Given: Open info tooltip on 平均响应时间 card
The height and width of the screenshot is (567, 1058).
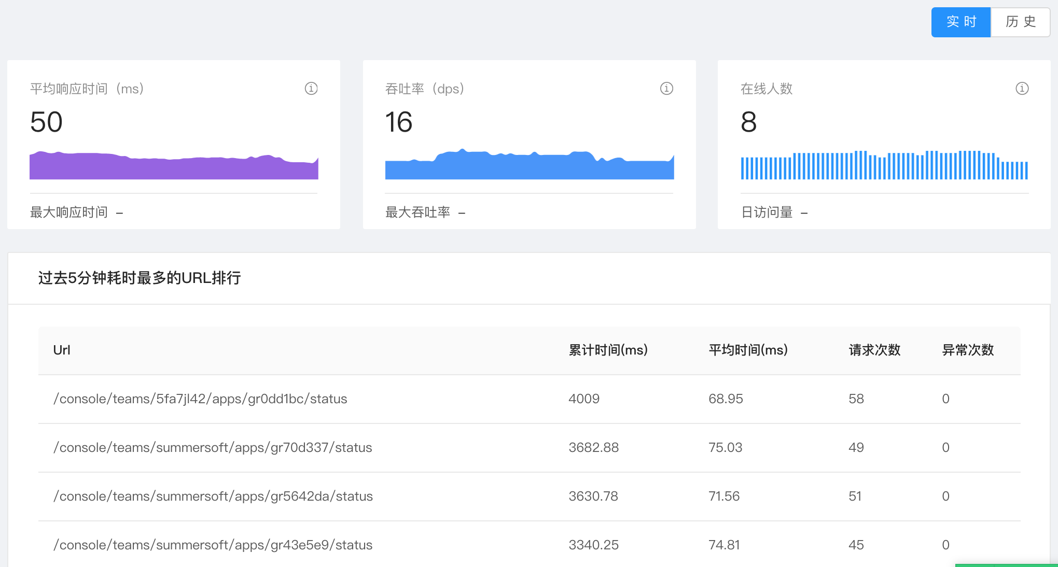Looking at the screenshot, I should pyautogui.click(x=311, y=89).
